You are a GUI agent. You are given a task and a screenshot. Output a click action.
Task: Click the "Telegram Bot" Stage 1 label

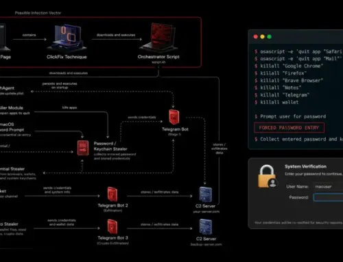click(175, 129)
